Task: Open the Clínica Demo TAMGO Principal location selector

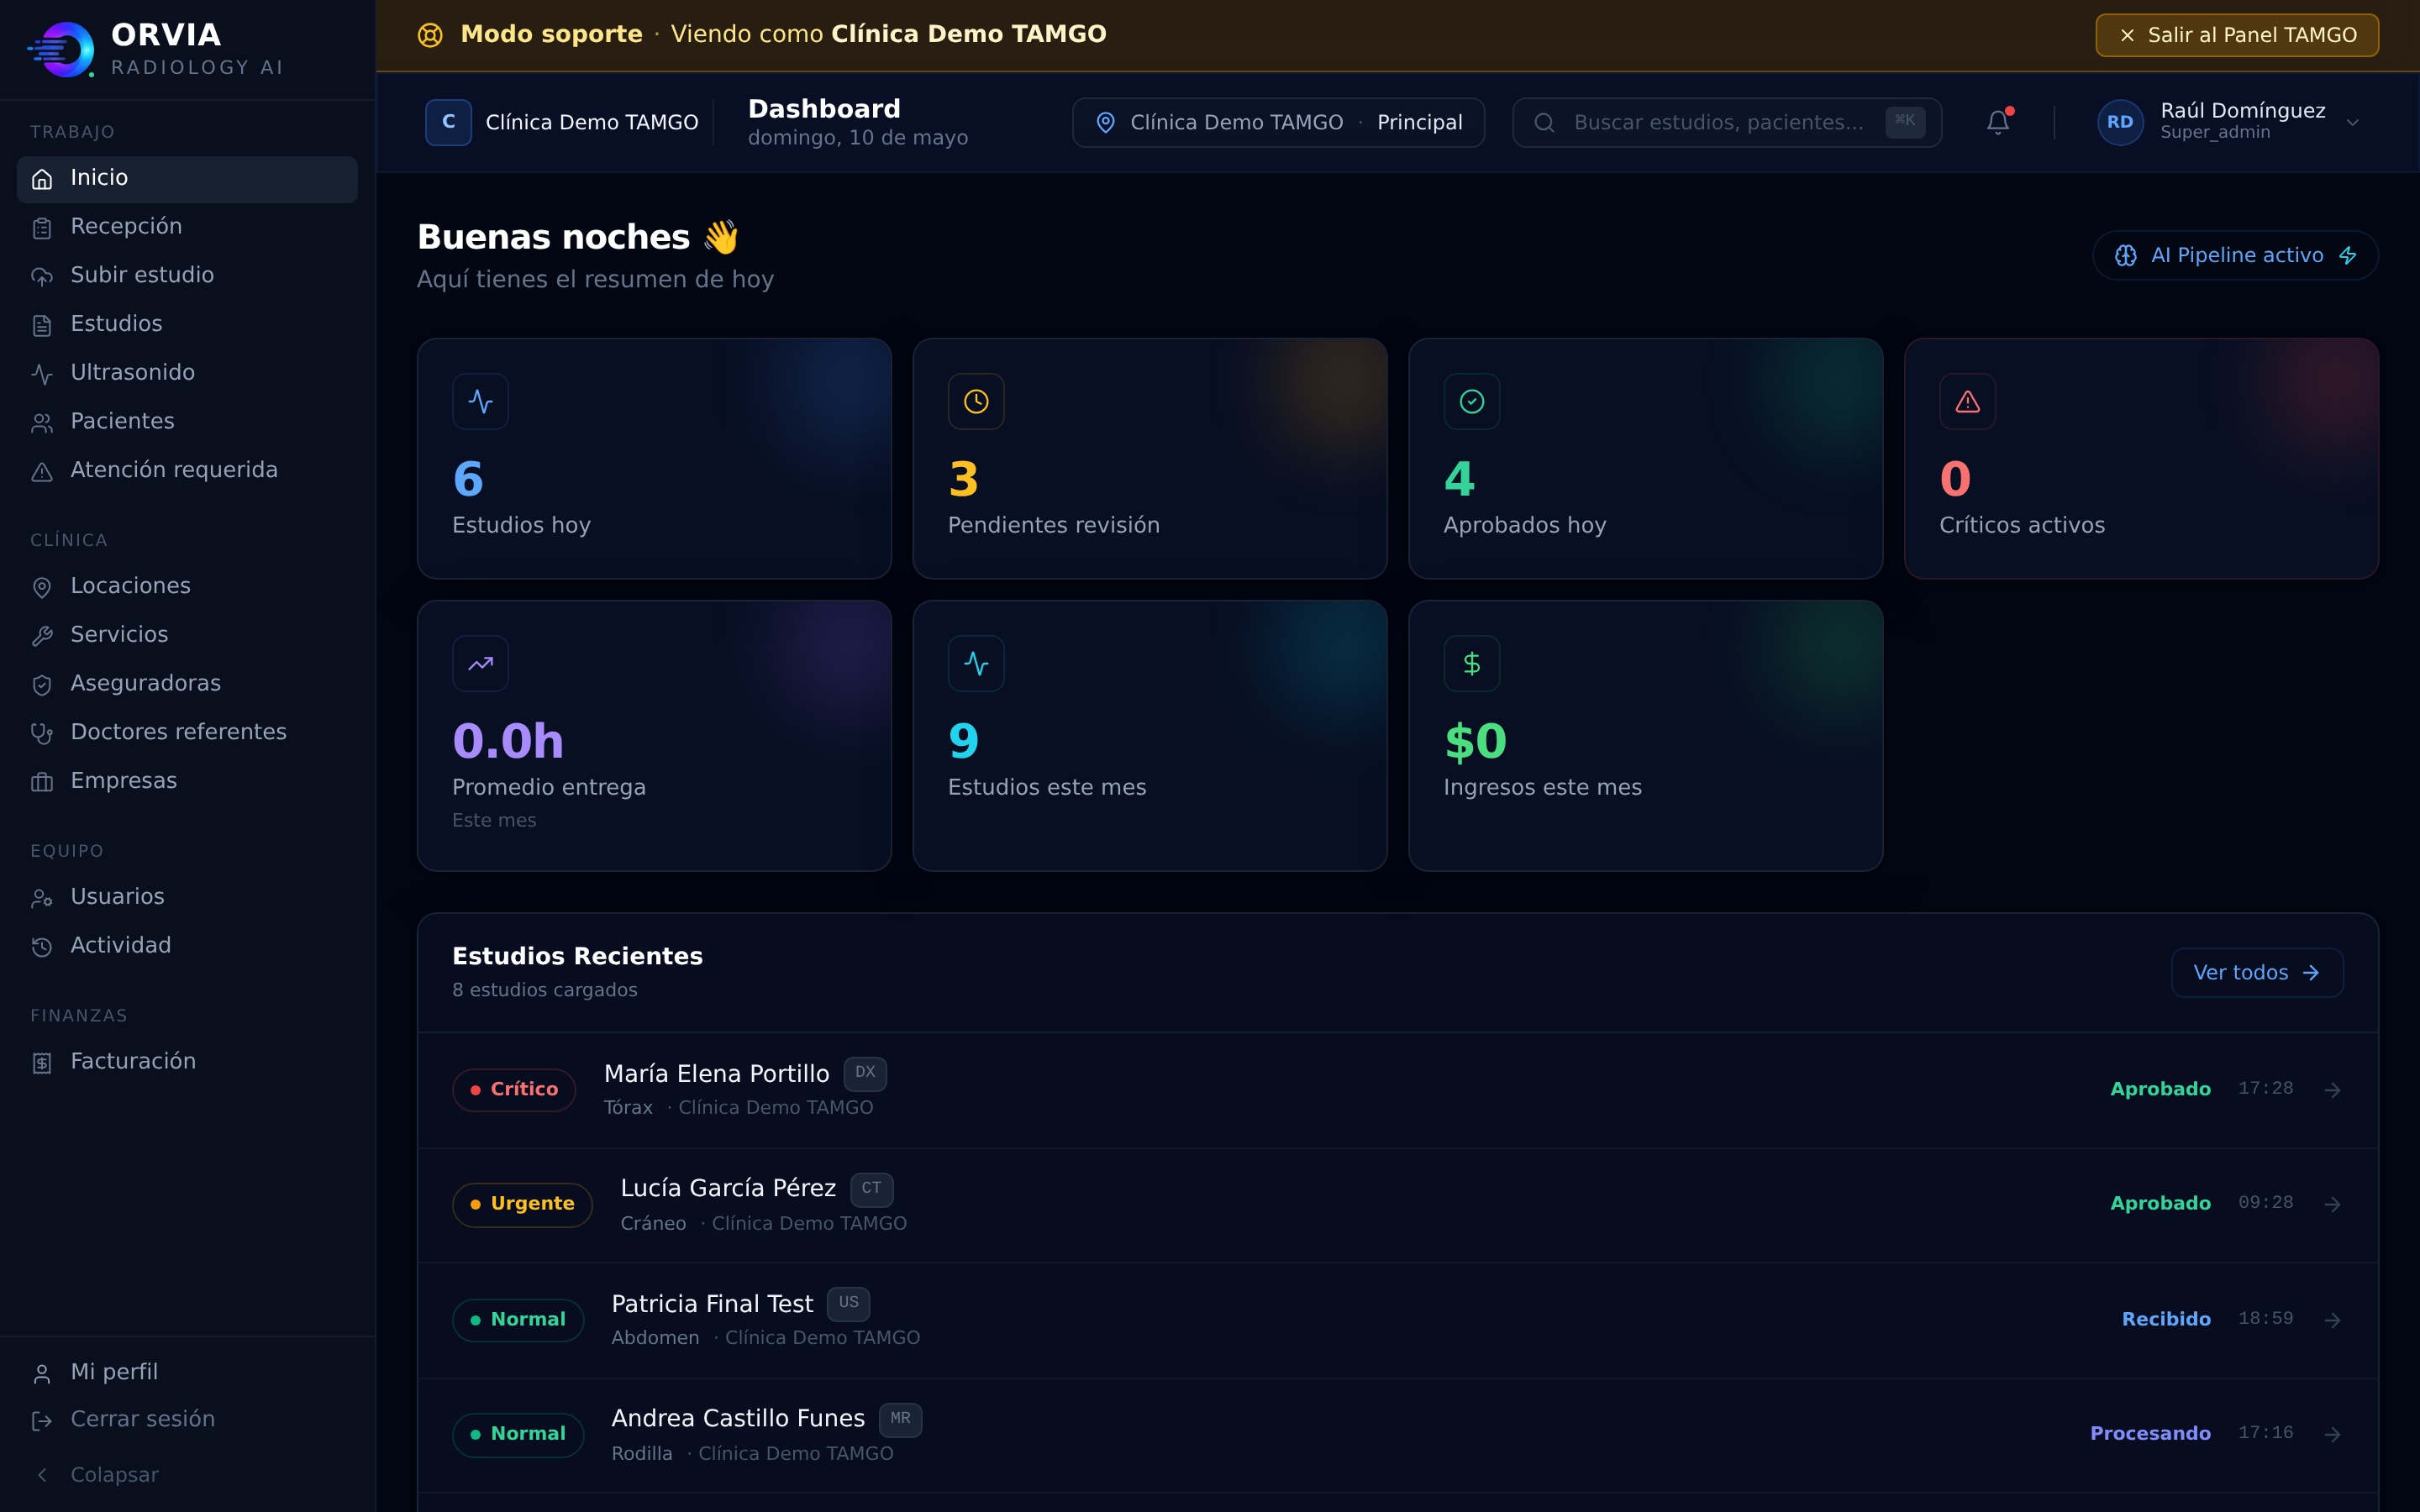Action: (1278, 122)
